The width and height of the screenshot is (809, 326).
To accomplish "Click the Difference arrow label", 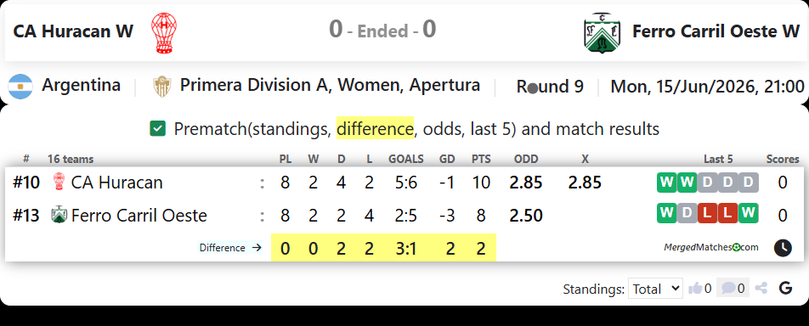I will click(x=230, y=248).
